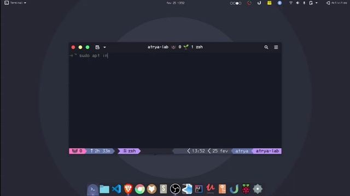Image resolution: width=350 pixels, height=196 pixels.
Task: Click the zsh window segment in status bar
Action: tap(129, 151)
